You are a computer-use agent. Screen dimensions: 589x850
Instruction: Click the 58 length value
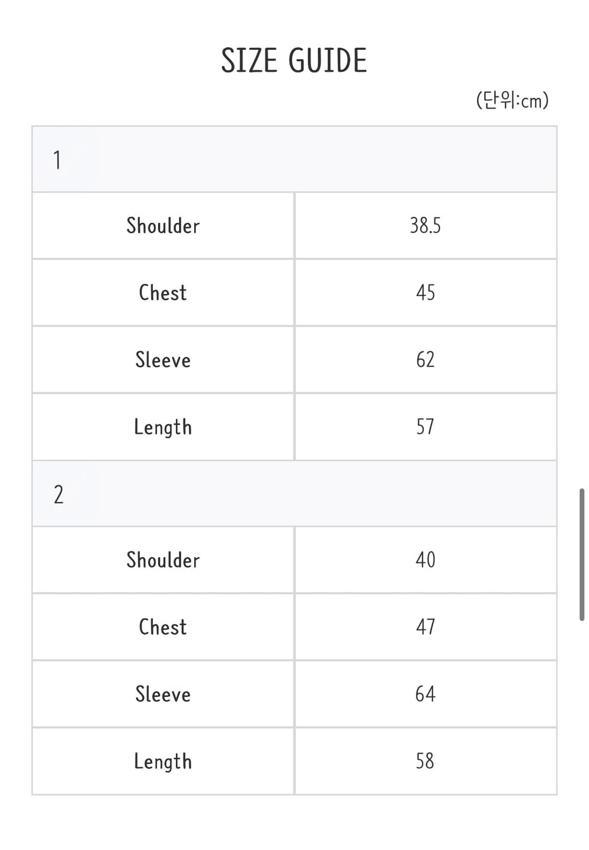click(x=425, y=761)
